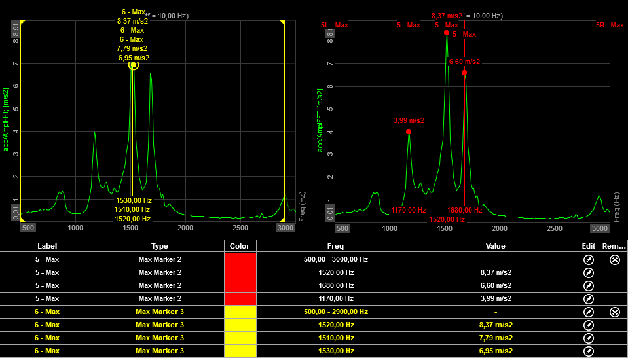Screen dimensions: 628x358
Task: Click the 3,99 m/s2 value cell
Action: pos(496,298)
